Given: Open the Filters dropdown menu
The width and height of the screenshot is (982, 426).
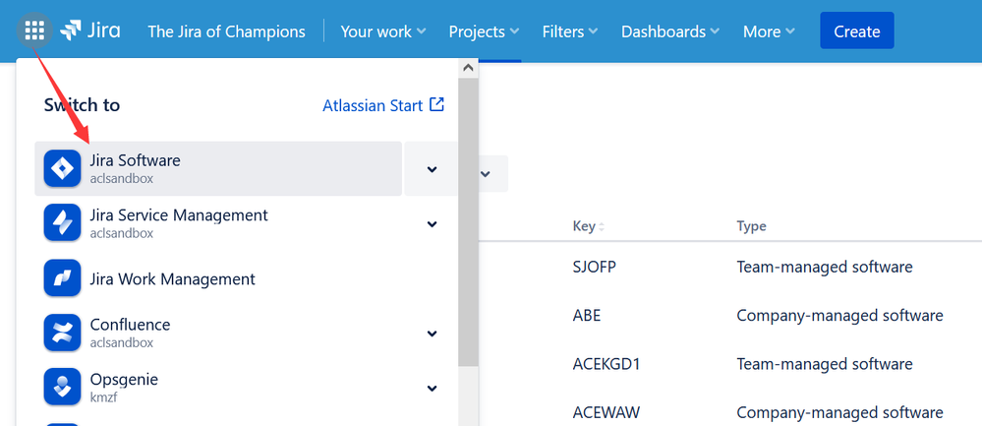Looking at the screenshot, I should click(570, 31).
